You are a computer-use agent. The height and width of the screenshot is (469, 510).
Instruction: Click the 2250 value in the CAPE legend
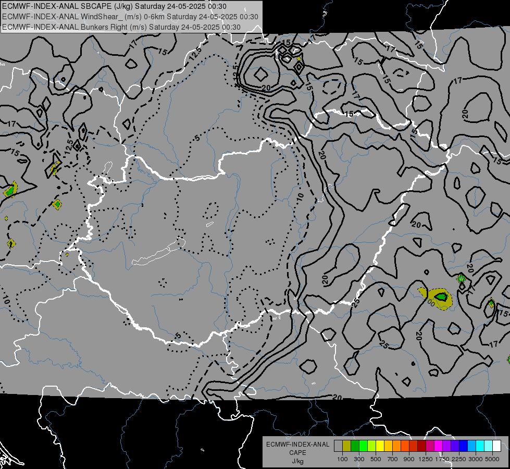[x=459, y=459]
